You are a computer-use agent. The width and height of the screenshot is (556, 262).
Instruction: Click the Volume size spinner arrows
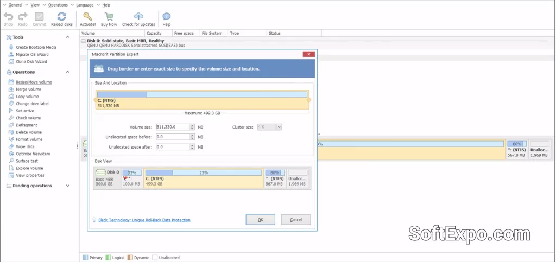192,127
